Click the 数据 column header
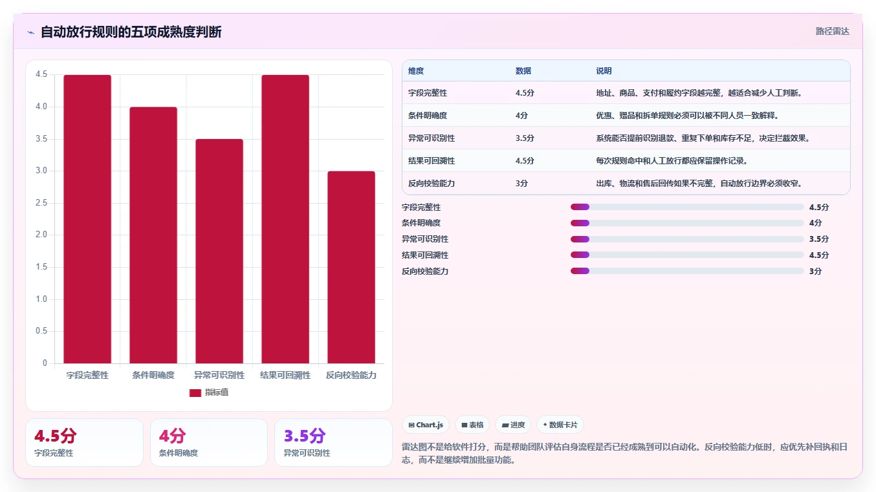The image size is (876, 492). pyautogui.click(x=523, y=71)
